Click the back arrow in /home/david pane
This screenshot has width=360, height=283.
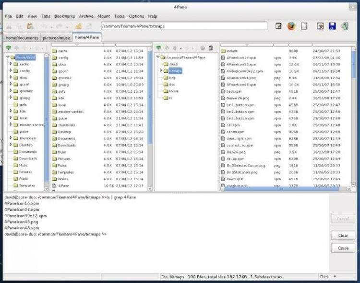(x=24, y=48)
